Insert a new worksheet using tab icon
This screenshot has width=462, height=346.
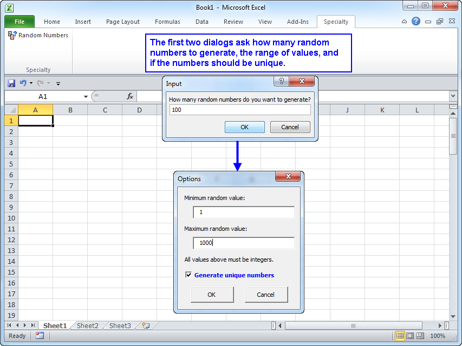(x=145, y=325)
